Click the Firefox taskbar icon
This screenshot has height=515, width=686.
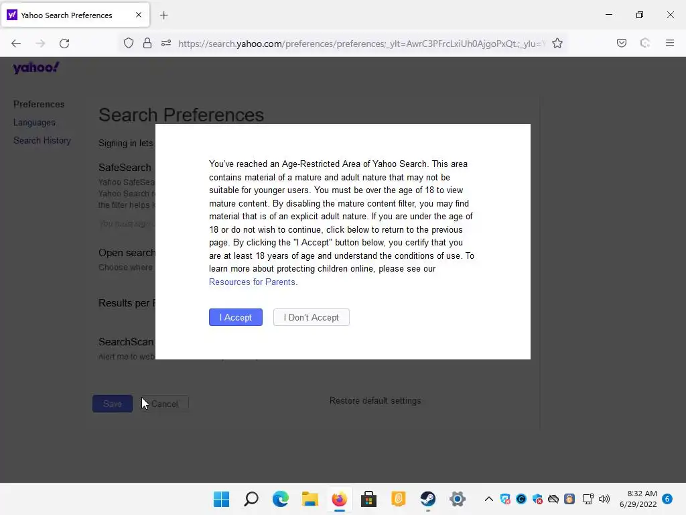point(340,499)
